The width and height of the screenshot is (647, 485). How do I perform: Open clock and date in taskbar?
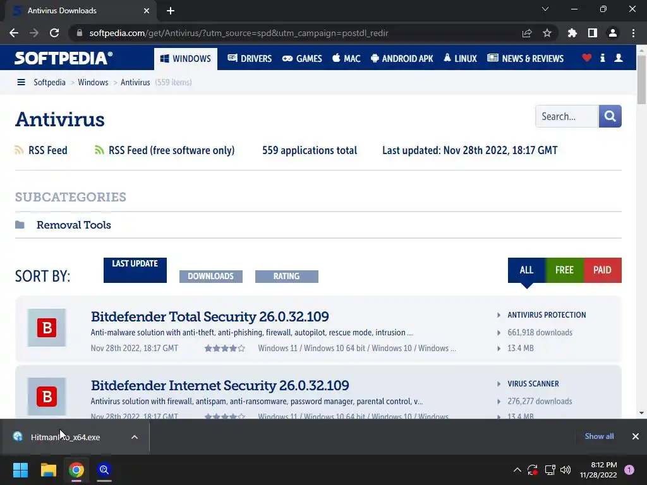click(x=598, y=470)
